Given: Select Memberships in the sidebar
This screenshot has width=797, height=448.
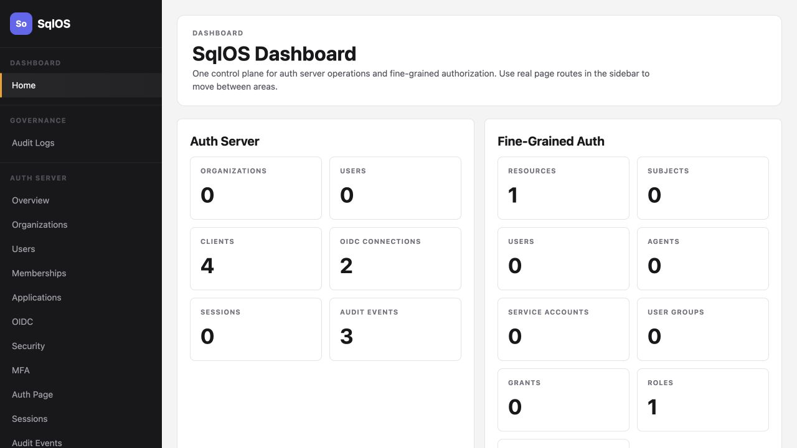Looking at the screenshot, I should (81, 273).
